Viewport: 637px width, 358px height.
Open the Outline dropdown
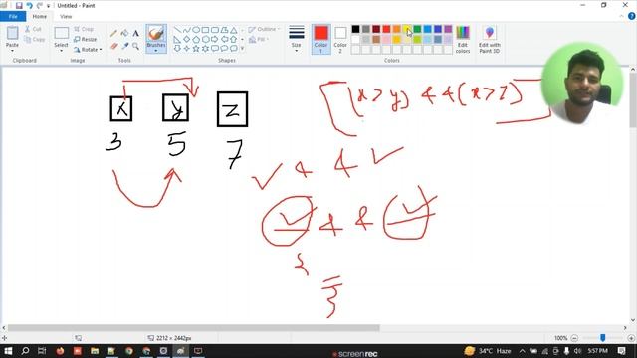(x=264, y=29)
